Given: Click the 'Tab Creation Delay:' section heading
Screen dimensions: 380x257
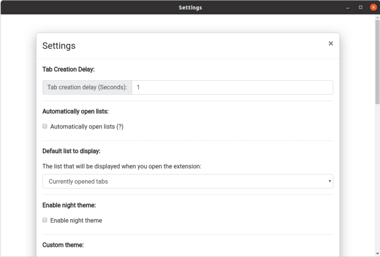Looking at the screenshot, I should [68, 70].
